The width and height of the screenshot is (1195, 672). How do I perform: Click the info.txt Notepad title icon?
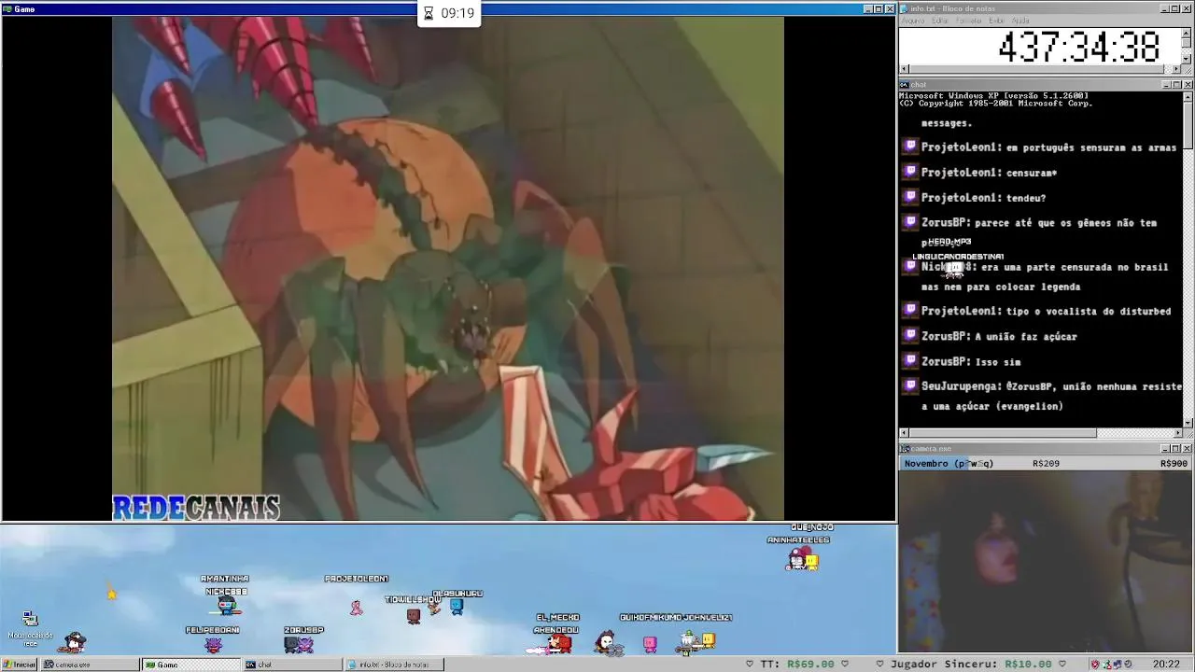click(906, 8)
